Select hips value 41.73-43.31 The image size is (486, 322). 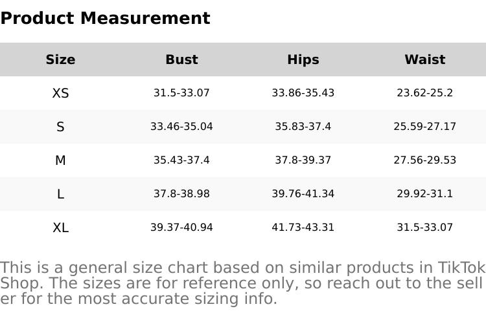click(303, 228)
